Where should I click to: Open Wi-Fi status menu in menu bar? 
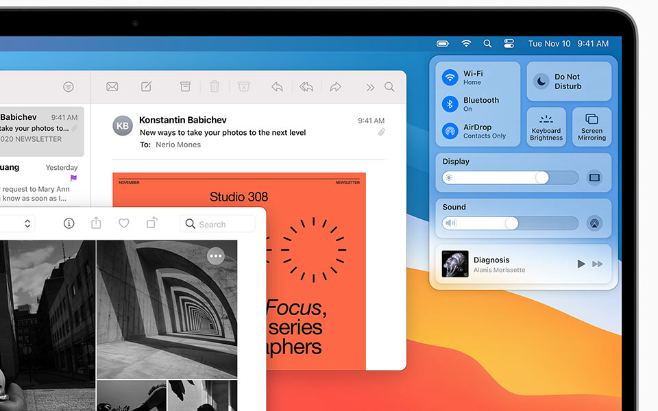[466, 43]
